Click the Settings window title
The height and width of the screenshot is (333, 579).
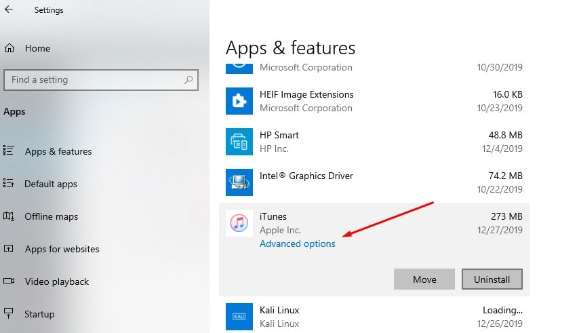click(x=49, y=10)
